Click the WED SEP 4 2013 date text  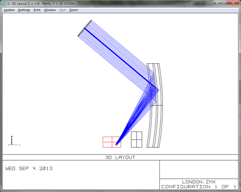(29, 168)
